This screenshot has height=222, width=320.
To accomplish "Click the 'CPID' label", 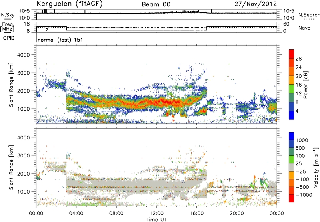I will tap(9, 38).
